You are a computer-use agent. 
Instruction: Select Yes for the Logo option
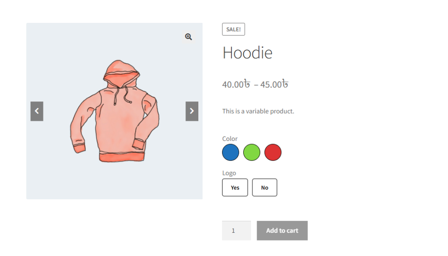click(x=235, y=187)
